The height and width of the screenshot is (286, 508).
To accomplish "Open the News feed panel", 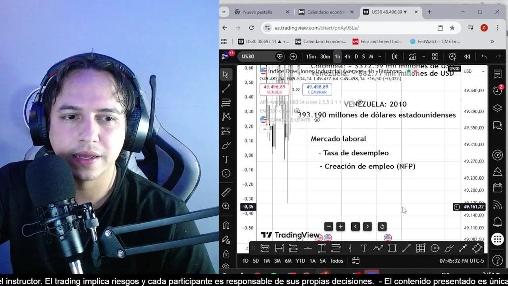I will tap(497, 205).
